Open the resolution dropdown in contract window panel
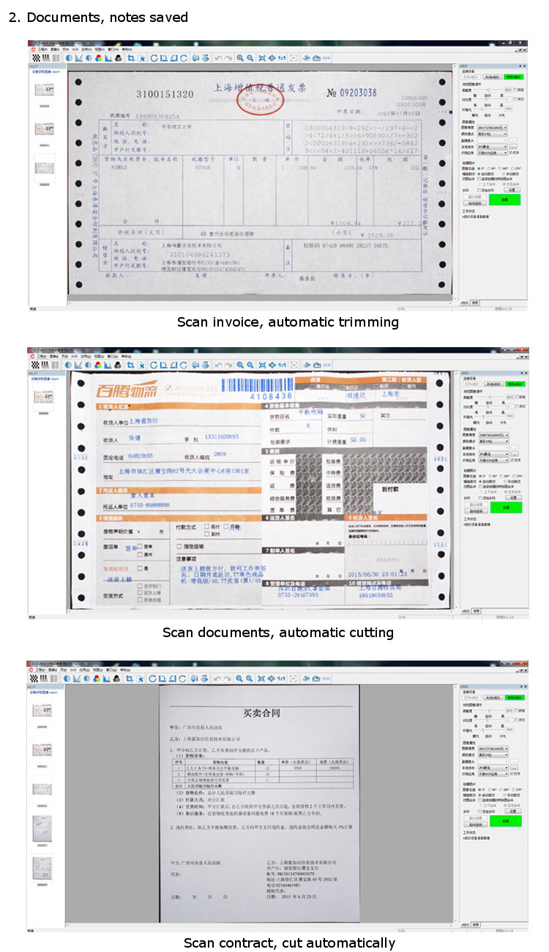 tap(493, 748)
